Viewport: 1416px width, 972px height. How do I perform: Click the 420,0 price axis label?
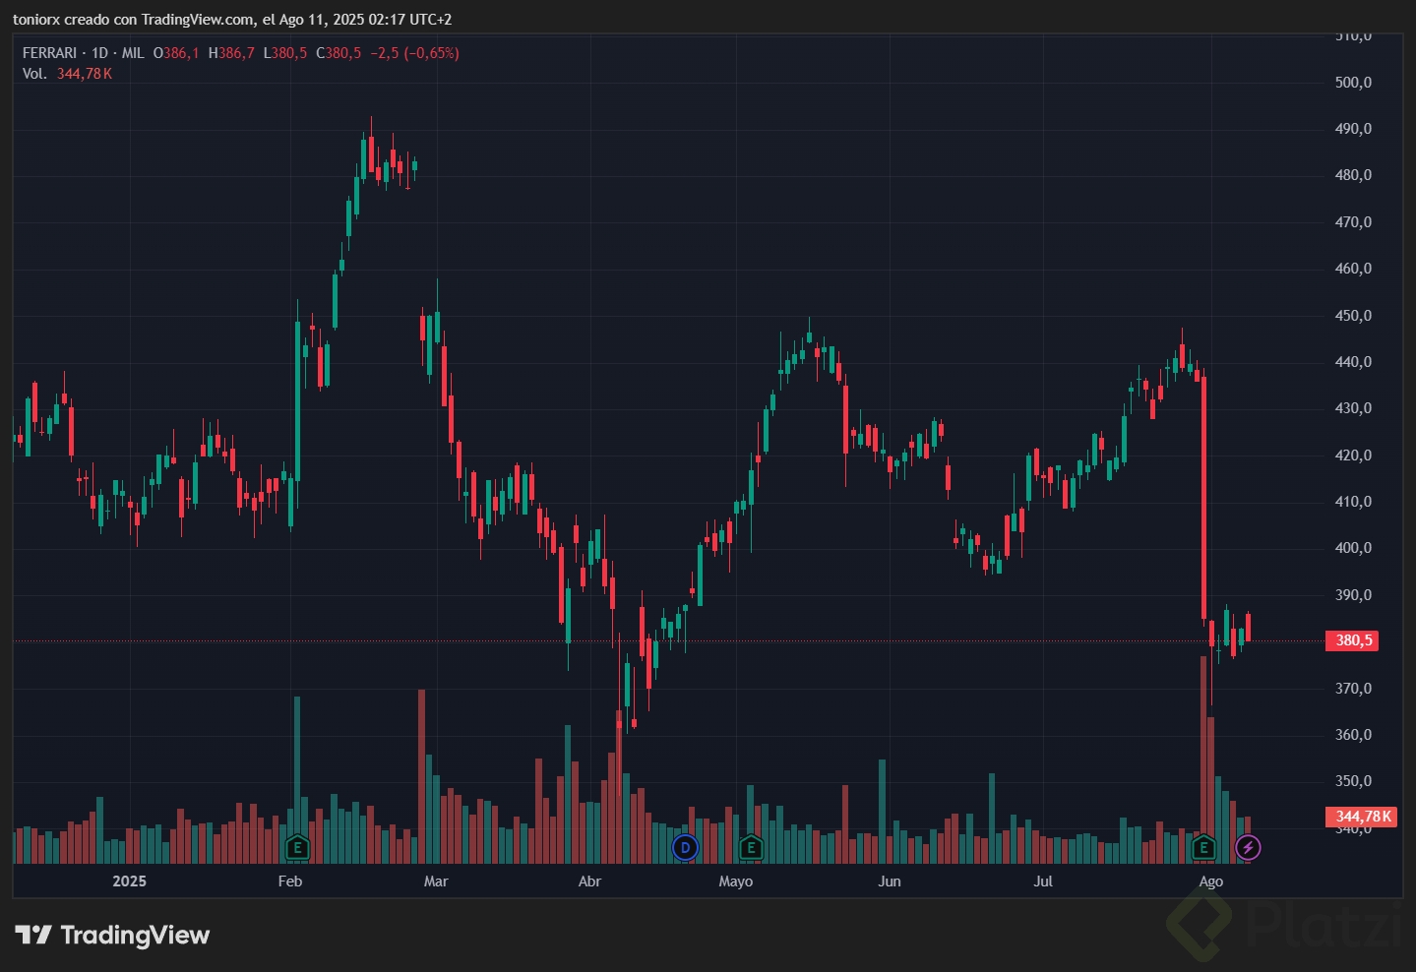1353,456
